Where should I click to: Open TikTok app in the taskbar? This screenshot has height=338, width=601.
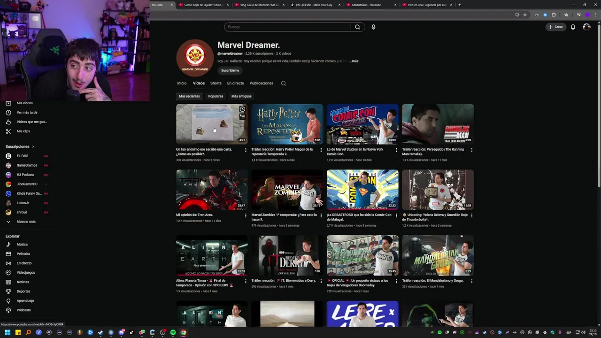coord(131,332)
